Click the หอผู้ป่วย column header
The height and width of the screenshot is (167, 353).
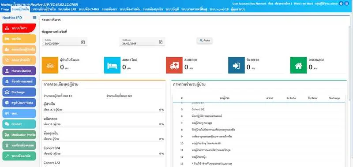(225, 98)
